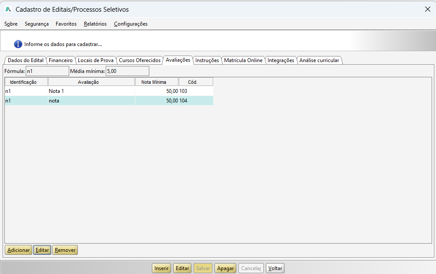Switch to the Integrações tab
The height and width of the screenshot is (274, 436).
tap(281, 60)
